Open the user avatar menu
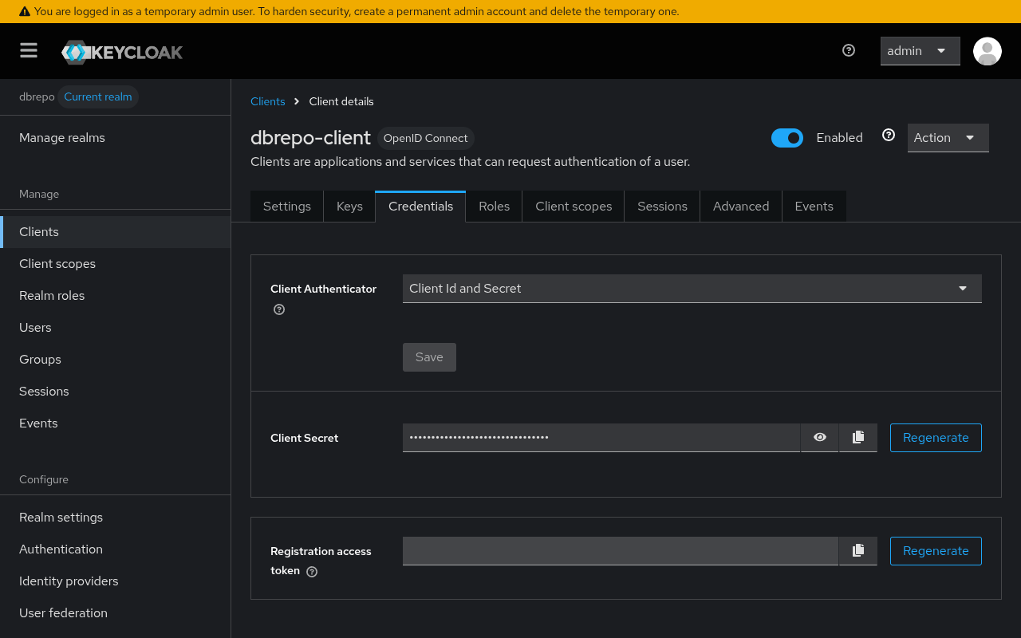Image resolution: width=1021 pixels, height=638 pixels. point(987,50)
